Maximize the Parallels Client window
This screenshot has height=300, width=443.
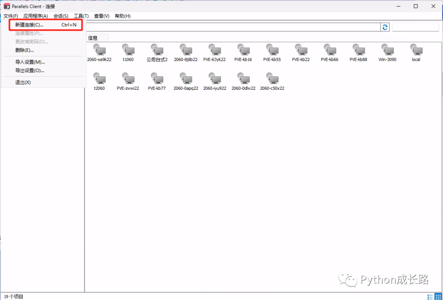[x=416, y=7]
